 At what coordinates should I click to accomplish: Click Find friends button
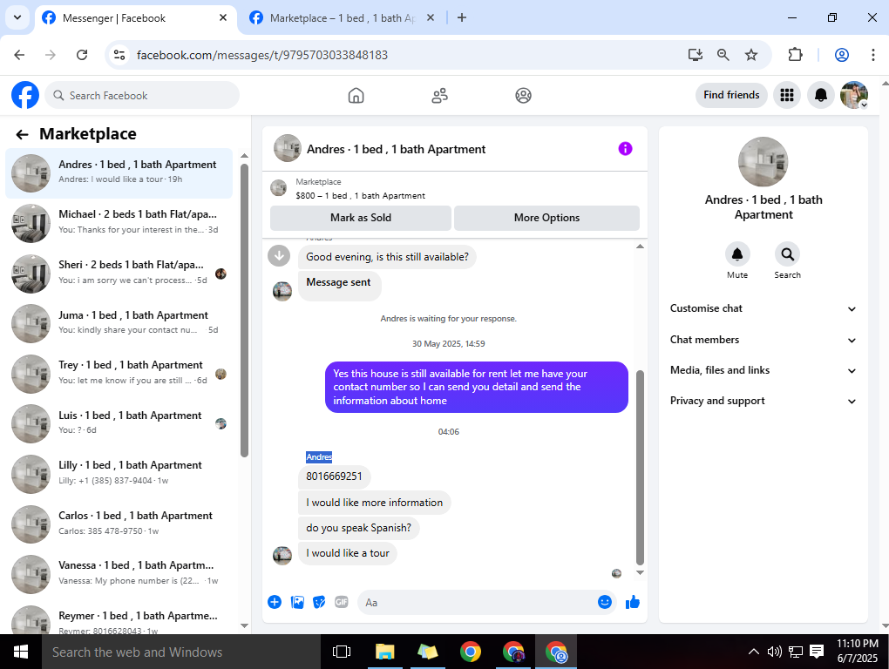coord(731,95)
